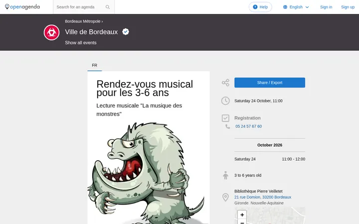Screen dimensions: 359x224
Task: Click the Sign up link
Action: tap(348, 7)
